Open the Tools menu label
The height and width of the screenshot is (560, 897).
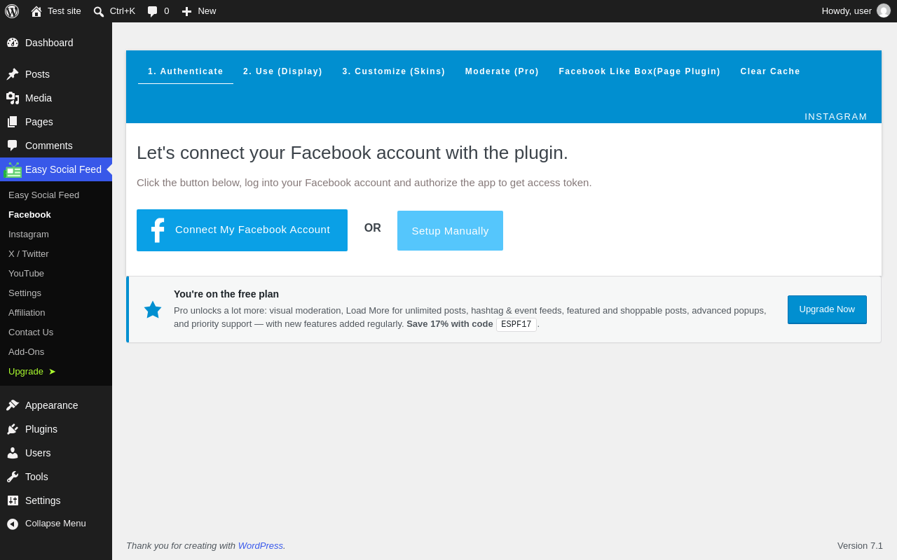pos(36,477)
